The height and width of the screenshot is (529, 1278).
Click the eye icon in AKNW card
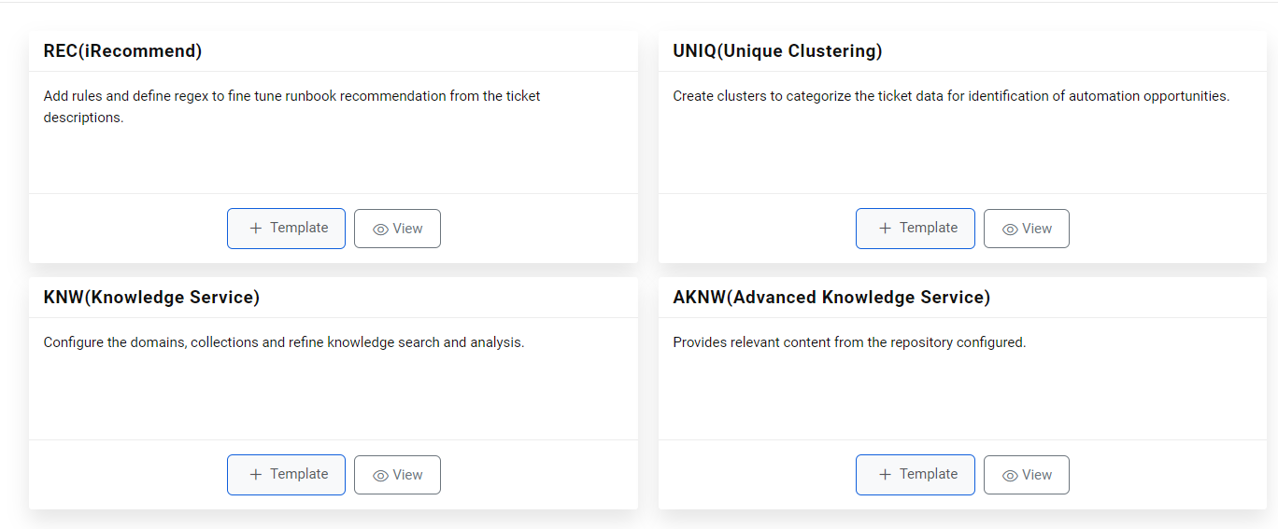pyautogui.click(x=1010, y=476)
